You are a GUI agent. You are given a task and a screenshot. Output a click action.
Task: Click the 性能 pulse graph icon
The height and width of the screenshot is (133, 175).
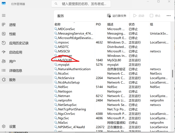(x=4, y=34)
